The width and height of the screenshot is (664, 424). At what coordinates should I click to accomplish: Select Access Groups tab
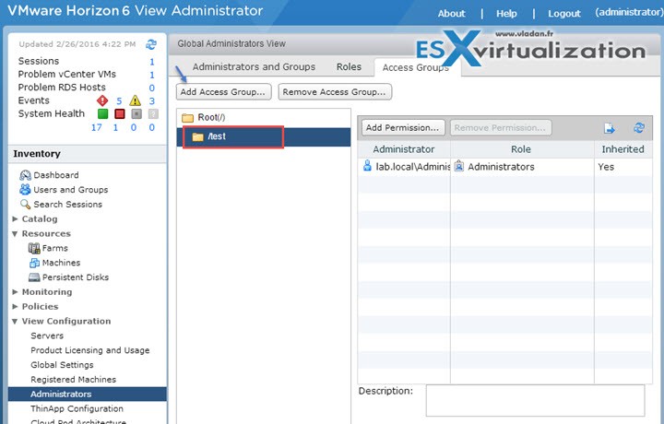[416, 67]
